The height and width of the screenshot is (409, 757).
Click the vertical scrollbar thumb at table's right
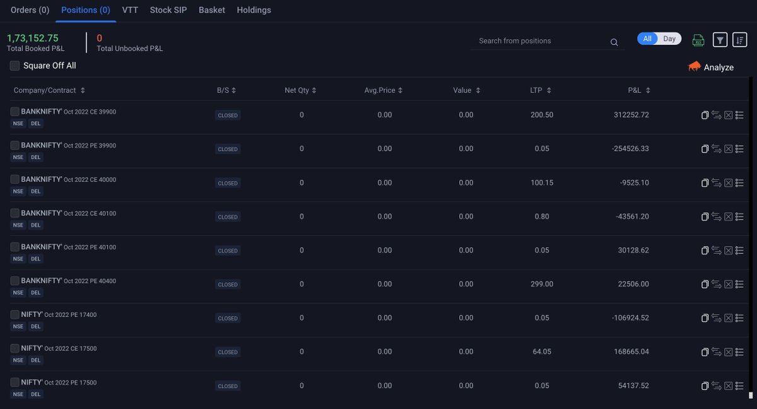[751, 395]
